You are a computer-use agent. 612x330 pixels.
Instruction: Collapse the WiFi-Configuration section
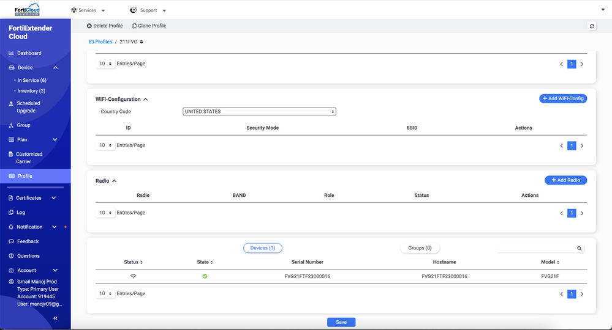(146, 99)
